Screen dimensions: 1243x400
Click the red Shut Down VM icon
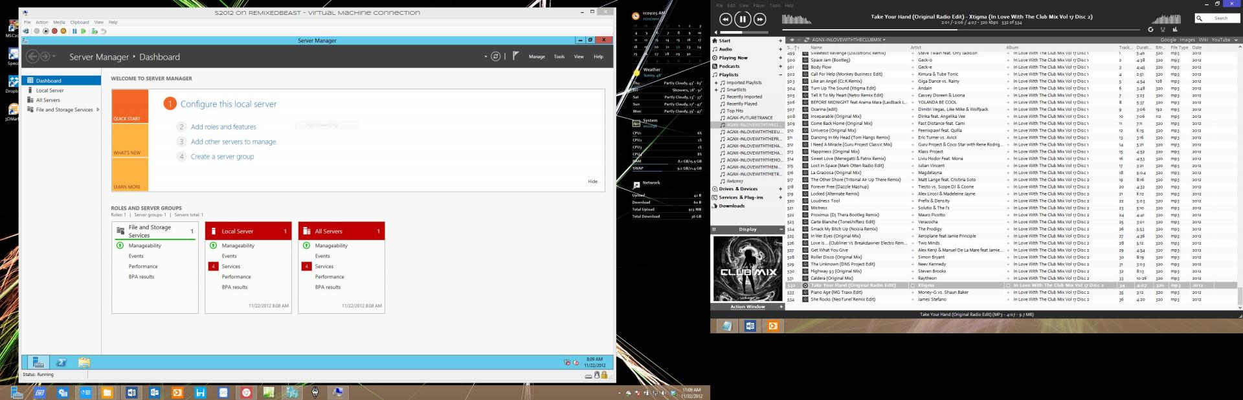point(54,31)
